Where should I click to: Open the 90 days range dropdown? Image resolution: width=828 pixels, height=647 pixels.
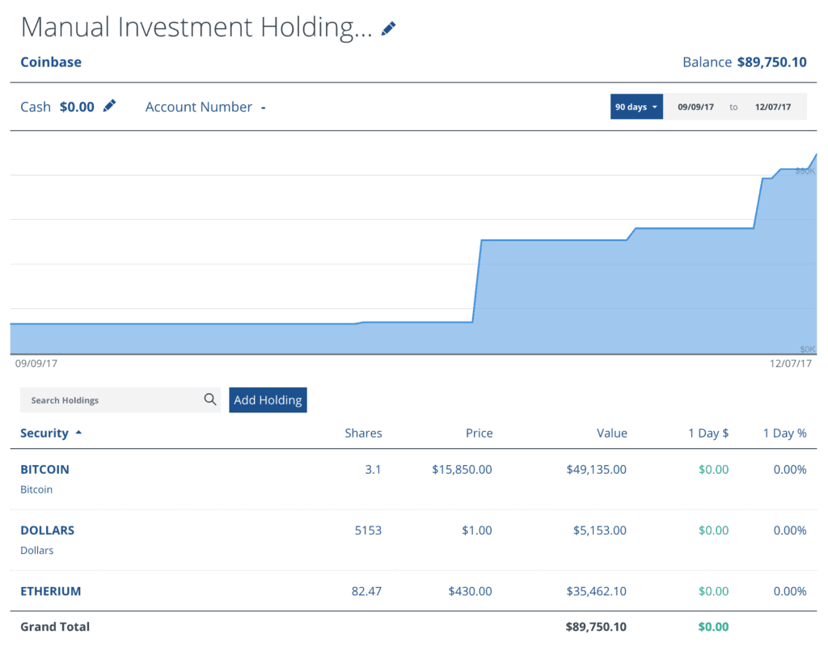(x=636, y=107)
